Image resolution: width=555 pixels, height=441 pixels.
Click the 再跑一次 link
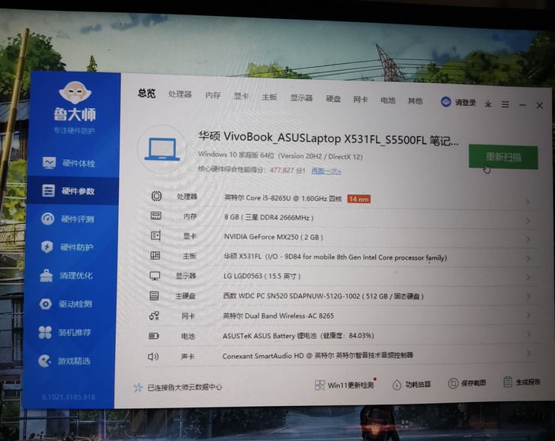click(326, 171)
